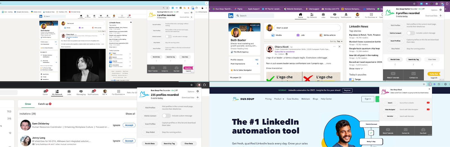Open Sam Childerley's profile photo
Screen dimensions: 450x147
click(x=26, y=125)
